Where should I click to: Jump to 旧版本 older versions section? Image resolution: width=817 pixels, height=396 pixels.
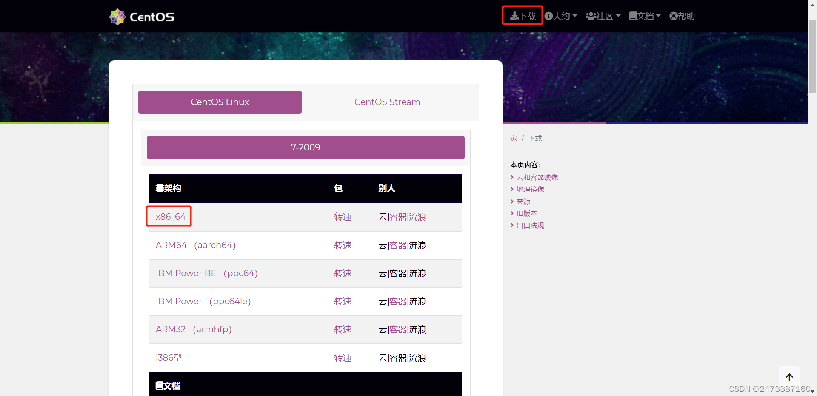tap(527, 214)
